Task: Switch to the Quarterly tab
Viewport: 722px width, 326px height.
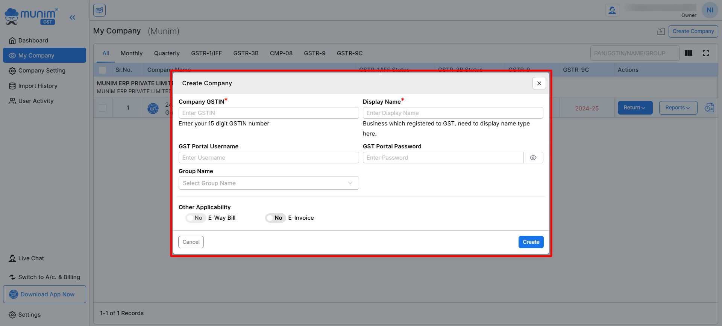Action: coord(167,53)
